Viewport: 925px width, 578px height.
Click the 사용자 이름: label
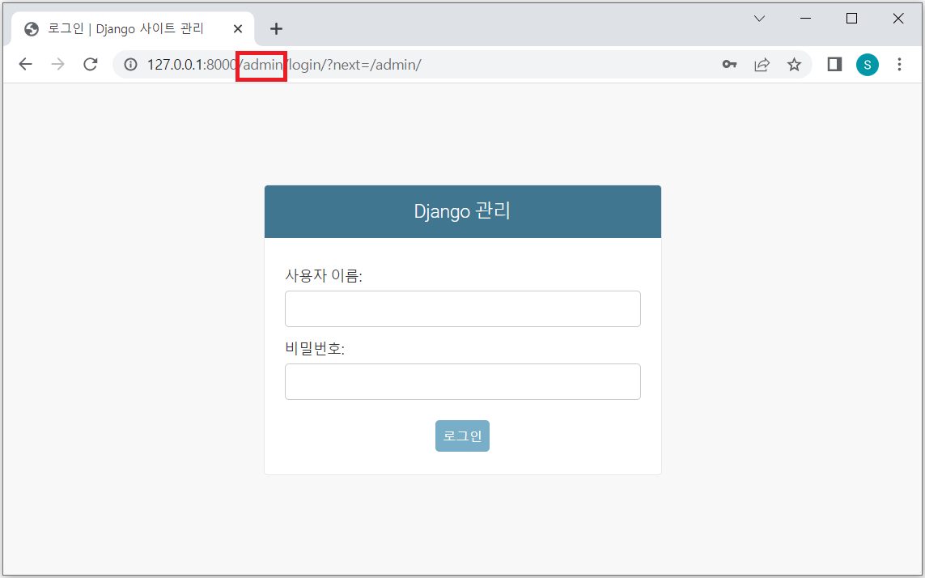(324, 275)
